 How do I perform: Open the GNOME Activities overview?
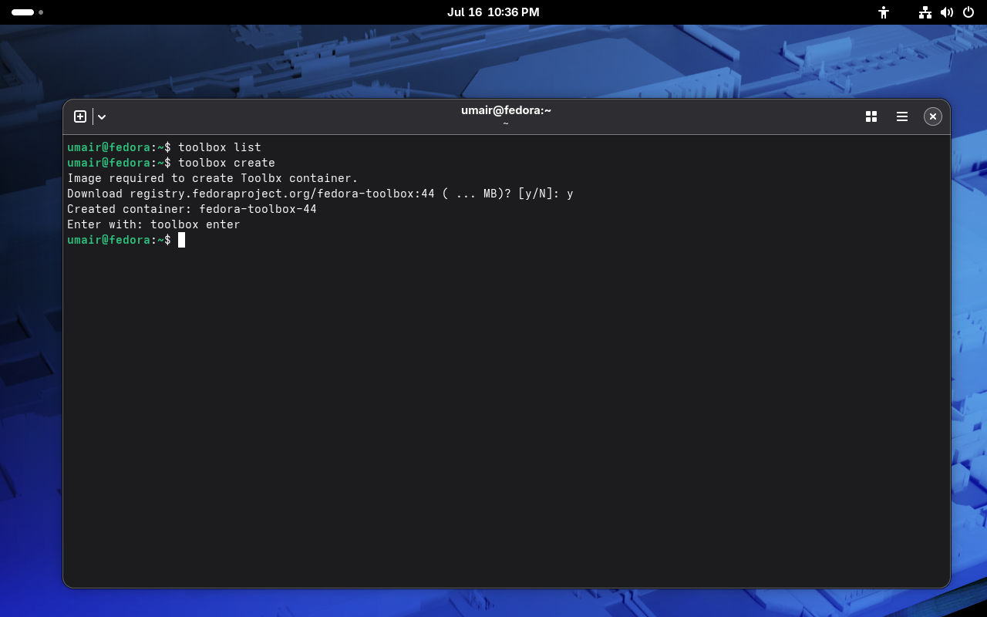point(27,12)
